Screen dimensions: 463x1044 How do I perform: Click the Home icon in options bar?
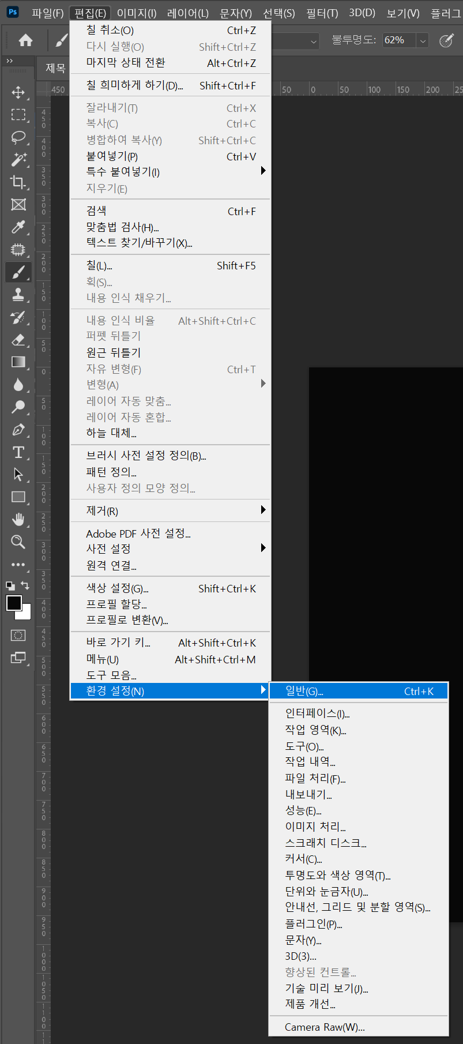coord(25,40)
